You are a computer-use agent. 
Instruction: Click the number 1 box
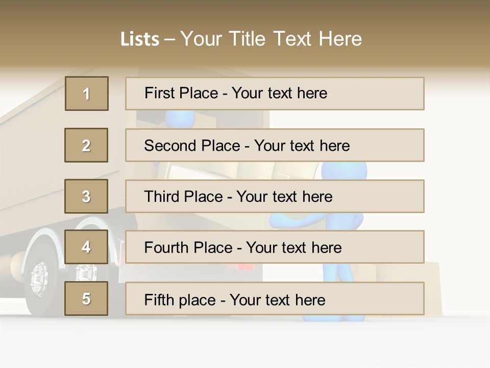pyautogui.click(x=87, y=94)
